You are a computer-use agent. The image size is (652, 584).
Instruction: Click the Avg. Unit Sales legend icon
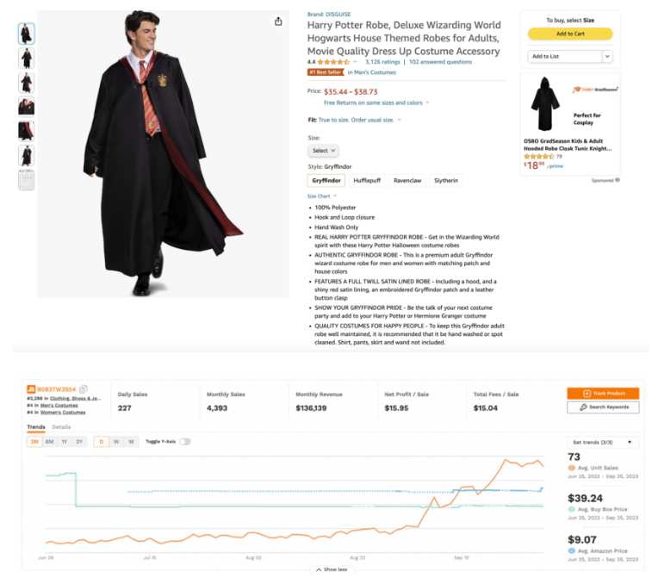click(572, 469)
